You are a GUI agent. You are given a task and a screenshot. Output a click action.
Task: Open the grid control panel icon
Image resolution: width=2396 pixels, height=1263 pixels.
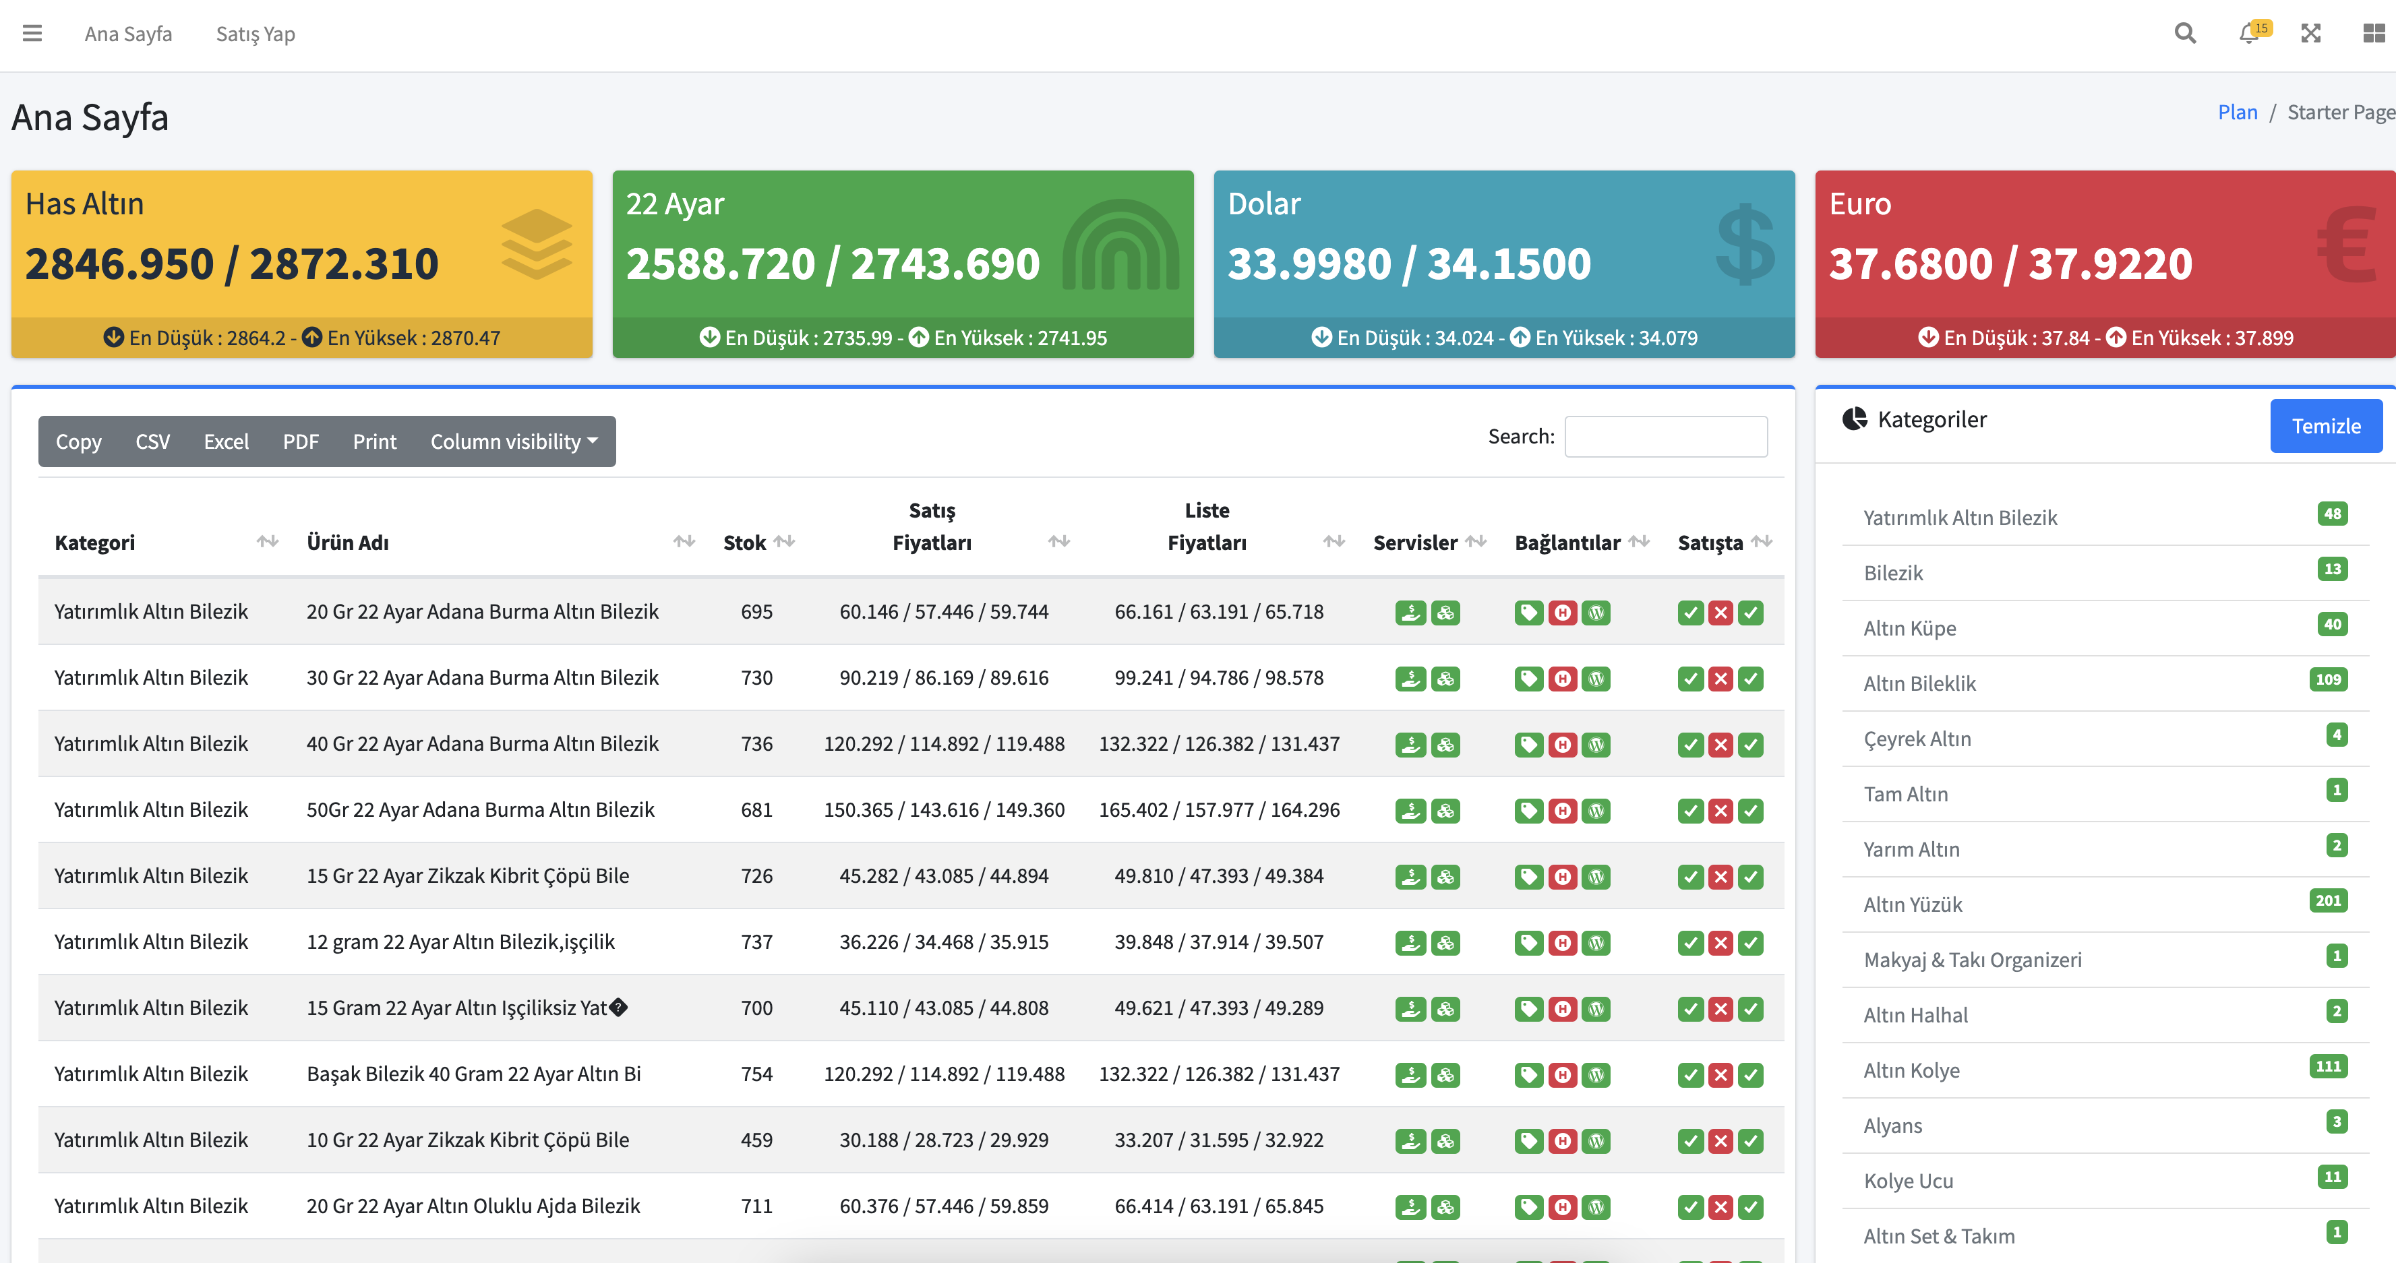coord(2374,34)
